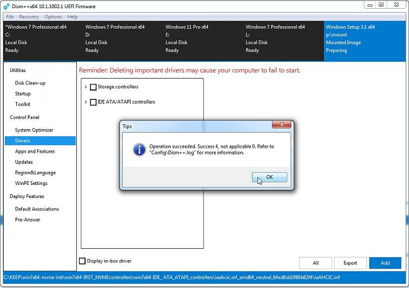Open System Optimizer in sidebar
The height and width of the screenshot is (288, 409).
pos(34,130)
